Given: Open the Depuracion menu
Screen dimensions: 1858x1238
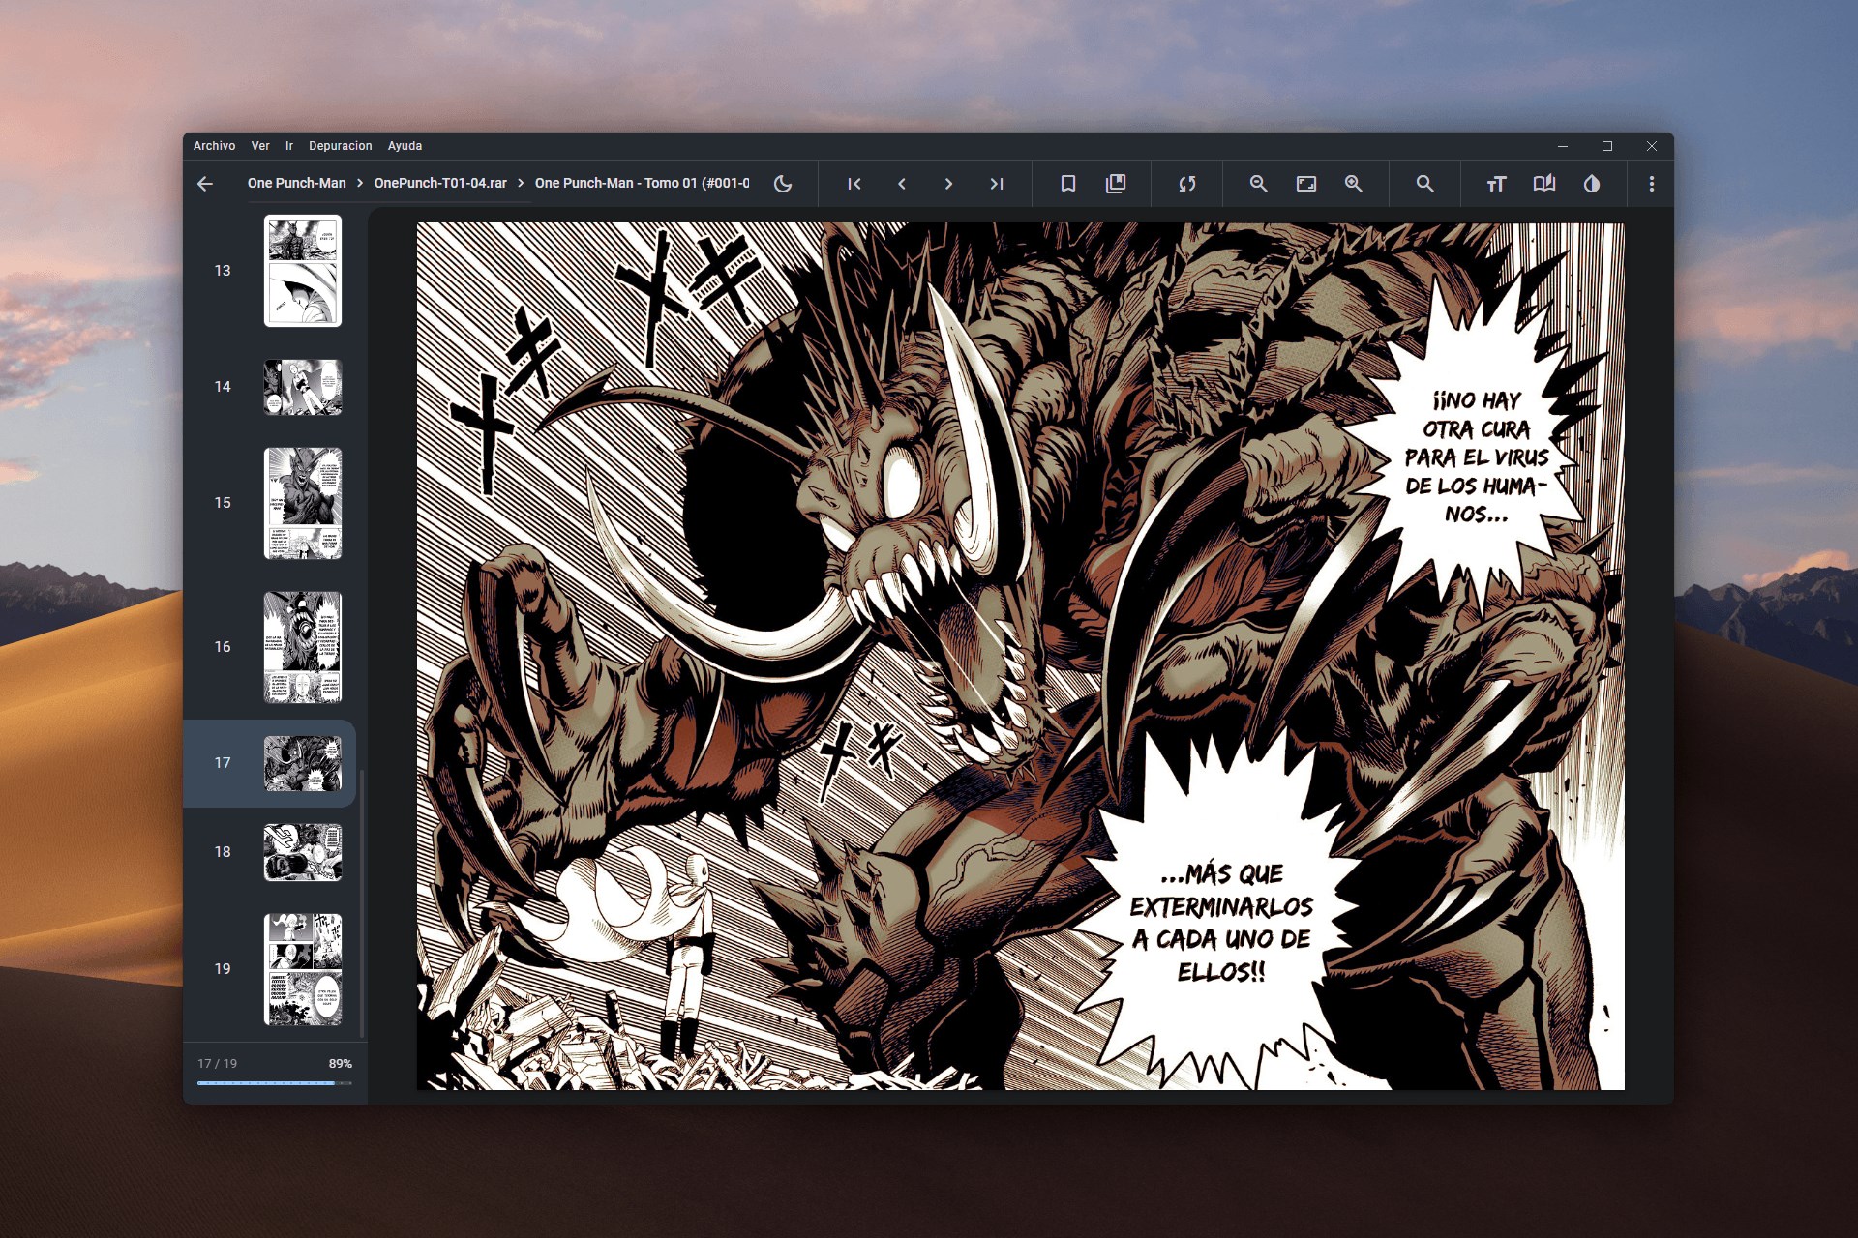Looking at the screenshot, I should [x=341, y=145].
